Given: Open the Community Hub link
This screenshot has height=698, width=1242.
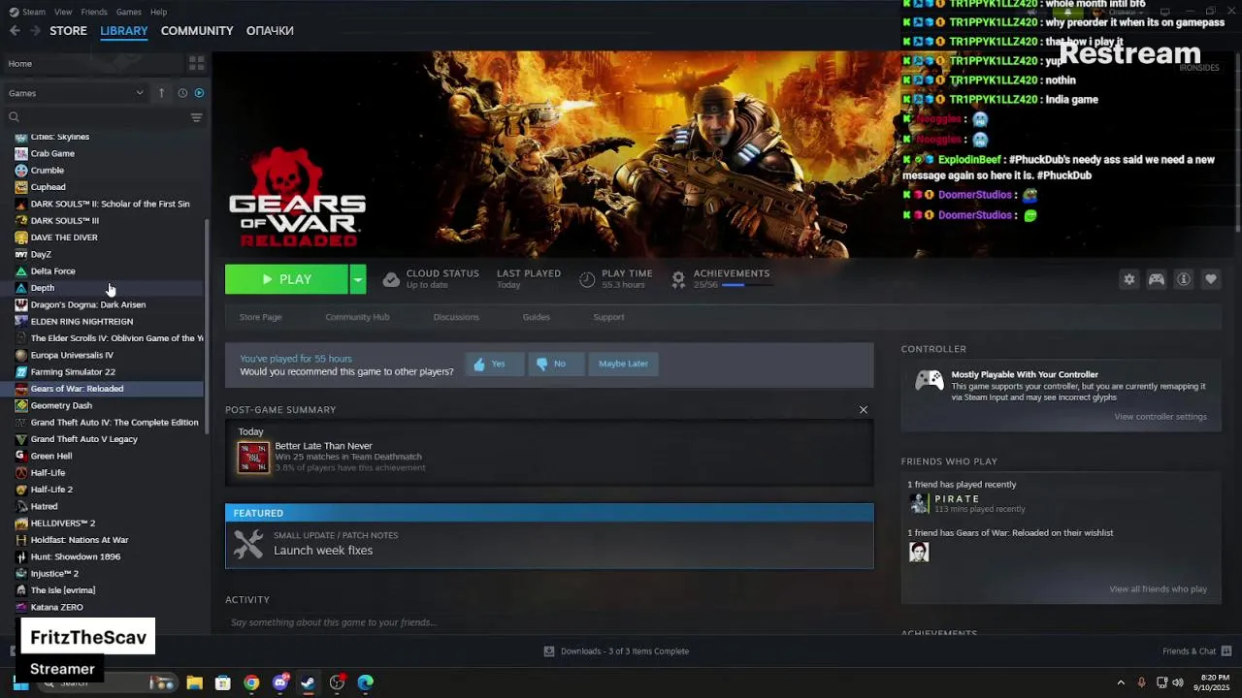Looking at the screenshot, I should coord(357,317).
